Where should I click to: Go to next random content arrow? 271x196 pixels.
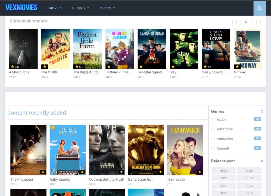pyautogui.click(x=256, y=22)
